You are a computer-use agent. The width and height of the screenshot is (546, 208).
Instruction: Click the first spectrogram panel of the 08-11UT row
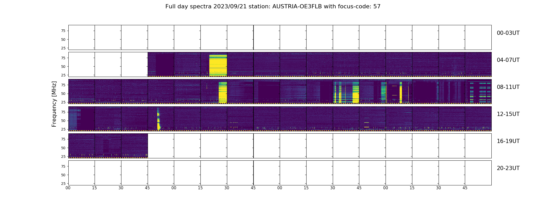pos(82,92)
